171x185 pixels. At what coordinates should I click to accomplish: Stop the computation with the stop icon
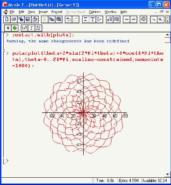143,19
